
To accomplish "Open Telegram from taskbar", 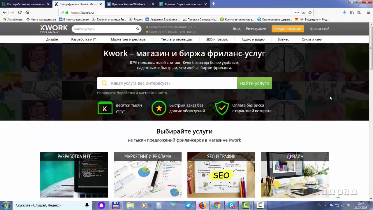I will pyautogui.click(x=188, y=205).
